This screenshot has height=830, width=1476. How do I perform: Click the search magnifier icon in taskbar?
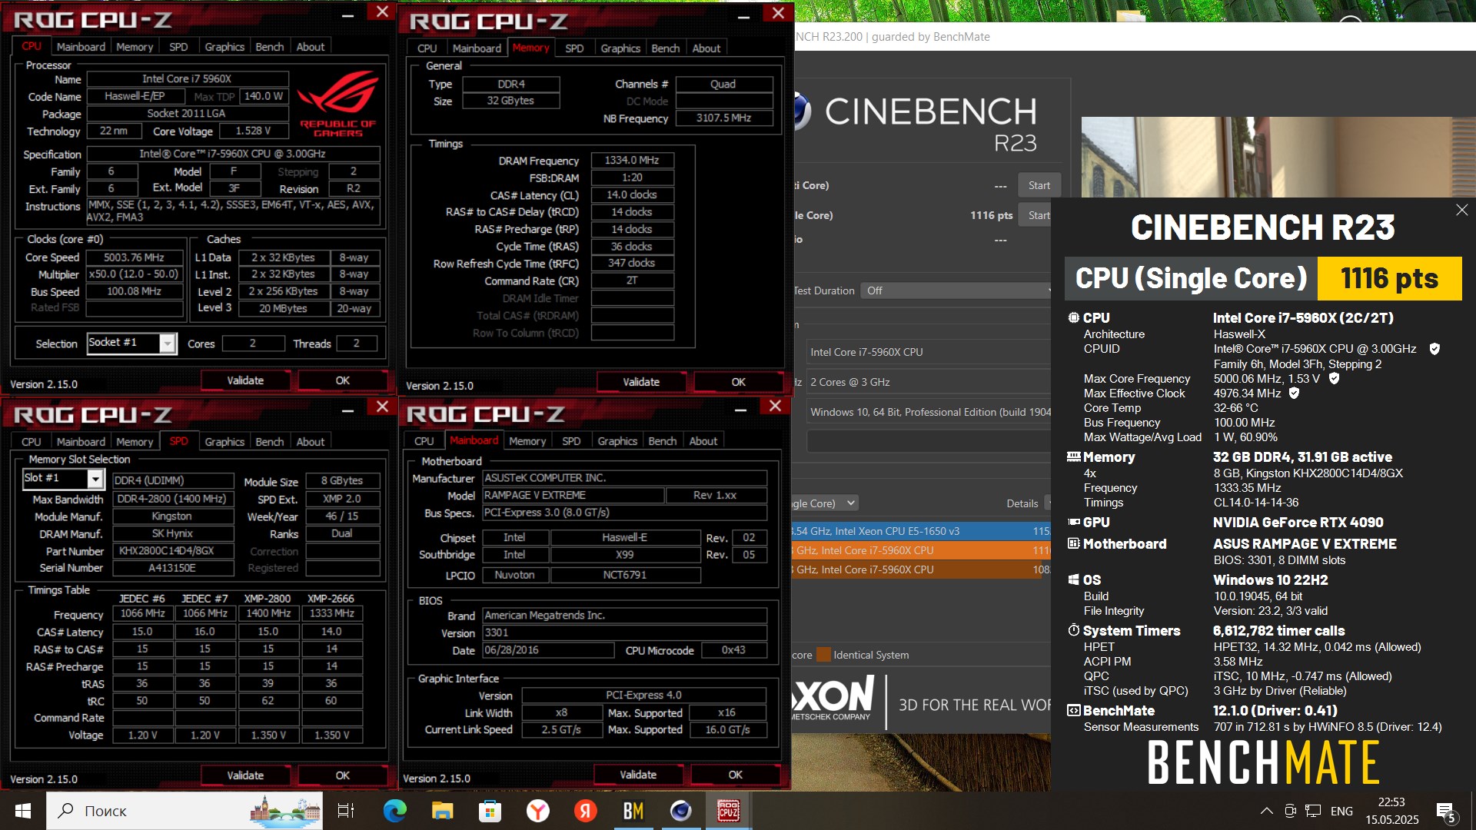point(66,811)
